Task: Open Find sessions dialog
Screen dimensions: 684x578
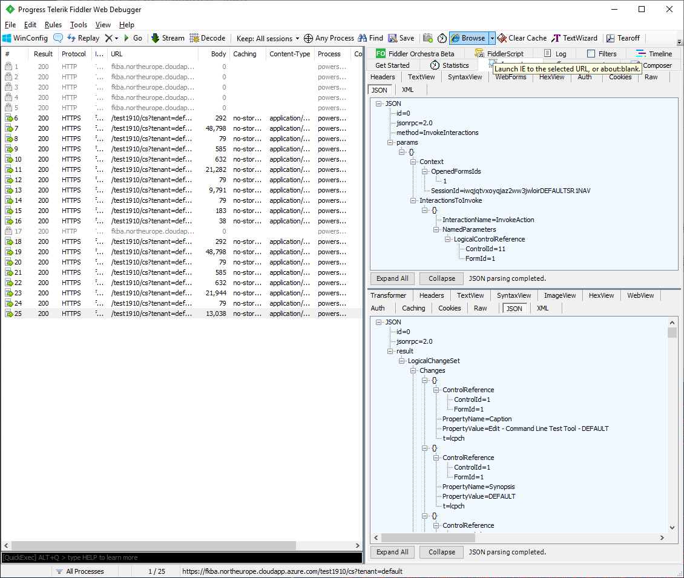Action: pos(370,38)
